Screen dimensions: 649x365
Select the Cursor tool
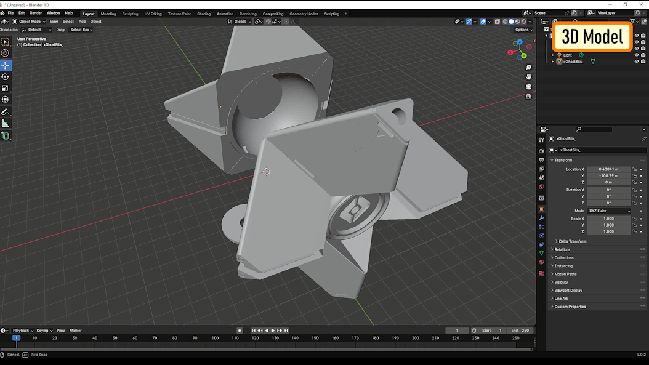point(6,53)
